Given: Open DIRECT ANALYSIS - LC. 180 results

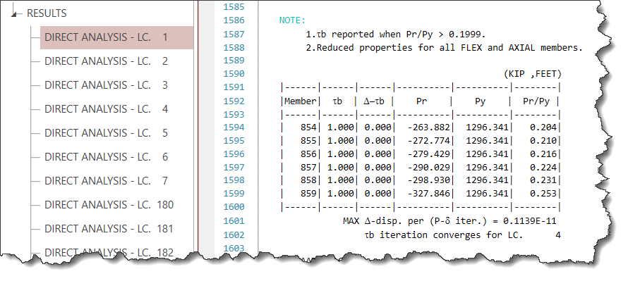Looking at the screenshot, I should 109,205.
